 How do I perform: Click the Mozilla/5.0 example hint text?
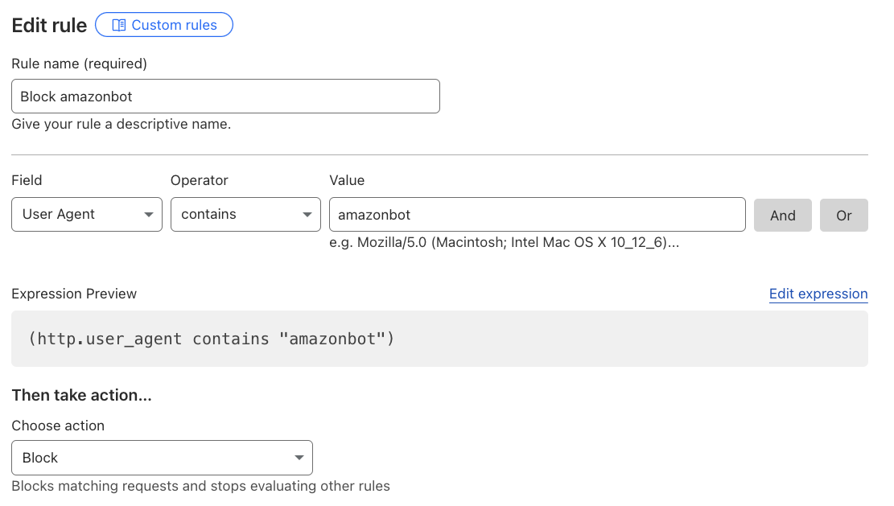[x=504, y=242]
